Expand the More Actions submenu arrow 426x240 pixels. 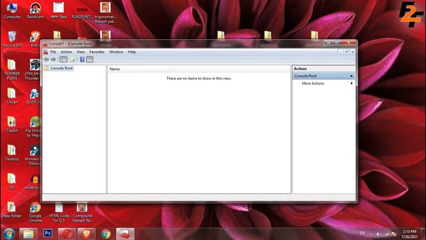[x=351, y=83]
